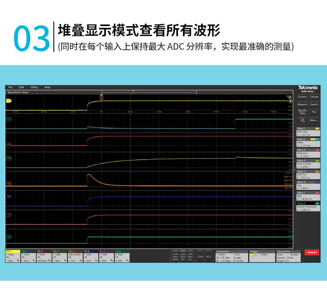Click the C8 green channel handle

(9, 237)
